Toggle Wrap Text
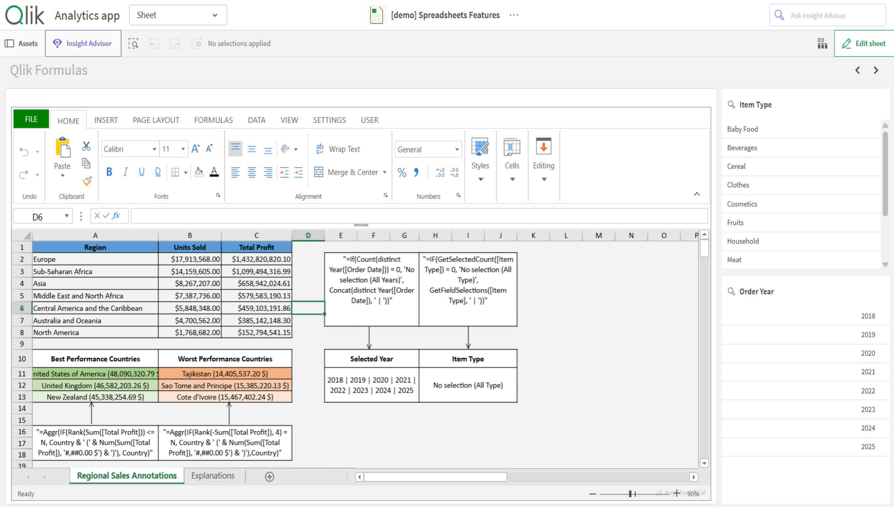Viewport: 894px width, 507px height. tap(338, 149)
